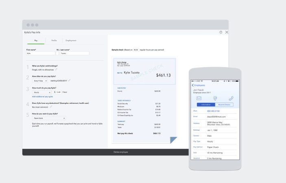Click the Social Security tax row
Screen dimensions: 286x183
pos(139,104)
